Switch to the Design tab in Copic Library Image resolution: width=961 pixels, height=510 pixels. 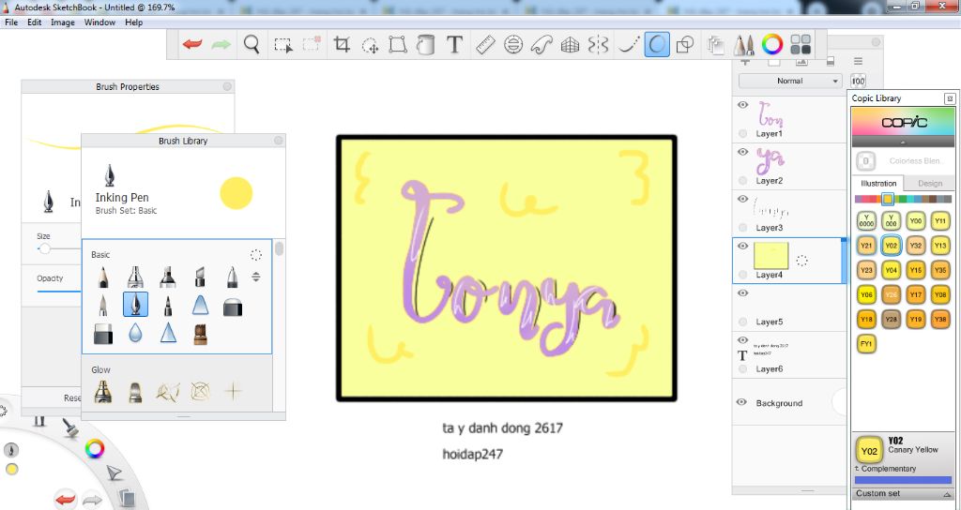click(x=930, y=183)
